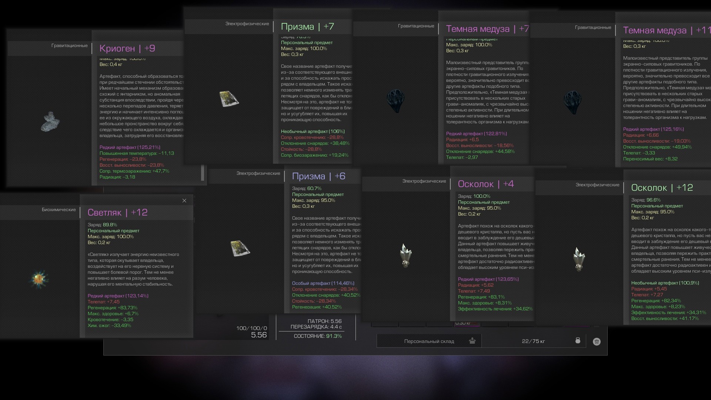Click Отклонение снарядов: +44,58% stat
The image size is (711, 400).
[480, 151]
